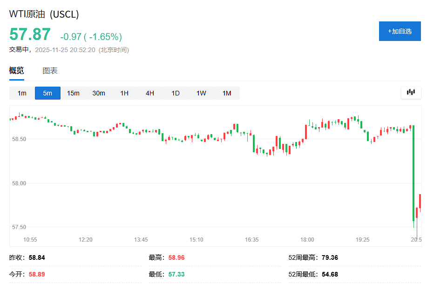Open the candlestick chart type selector icon
Viewport: 427px width, 284px height.
(x=410, y=92)
